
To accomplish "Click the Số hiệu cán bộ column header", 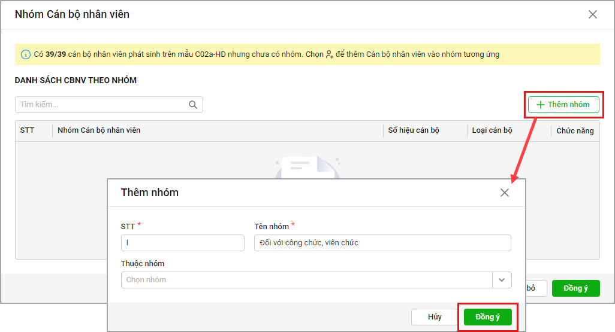I will pos(414,130).
